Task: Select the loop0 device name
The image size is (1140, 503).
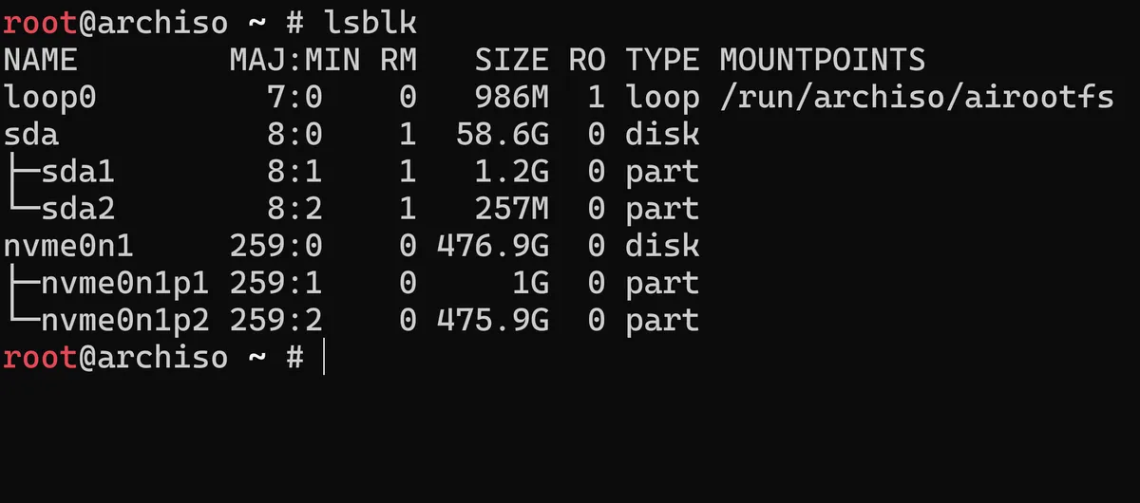Action: 49,97
